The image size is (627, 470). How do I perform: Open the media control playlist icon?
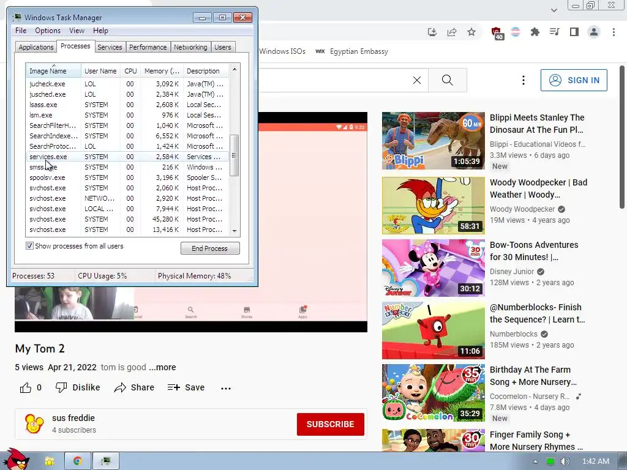tap(555, 32)
